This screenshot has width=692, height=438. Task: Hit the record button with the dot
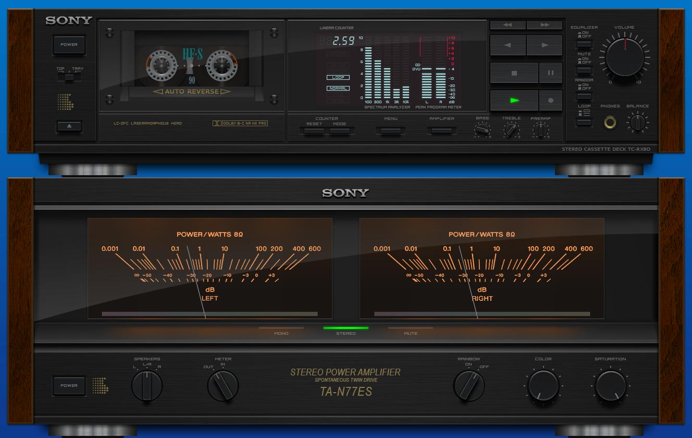551,101
